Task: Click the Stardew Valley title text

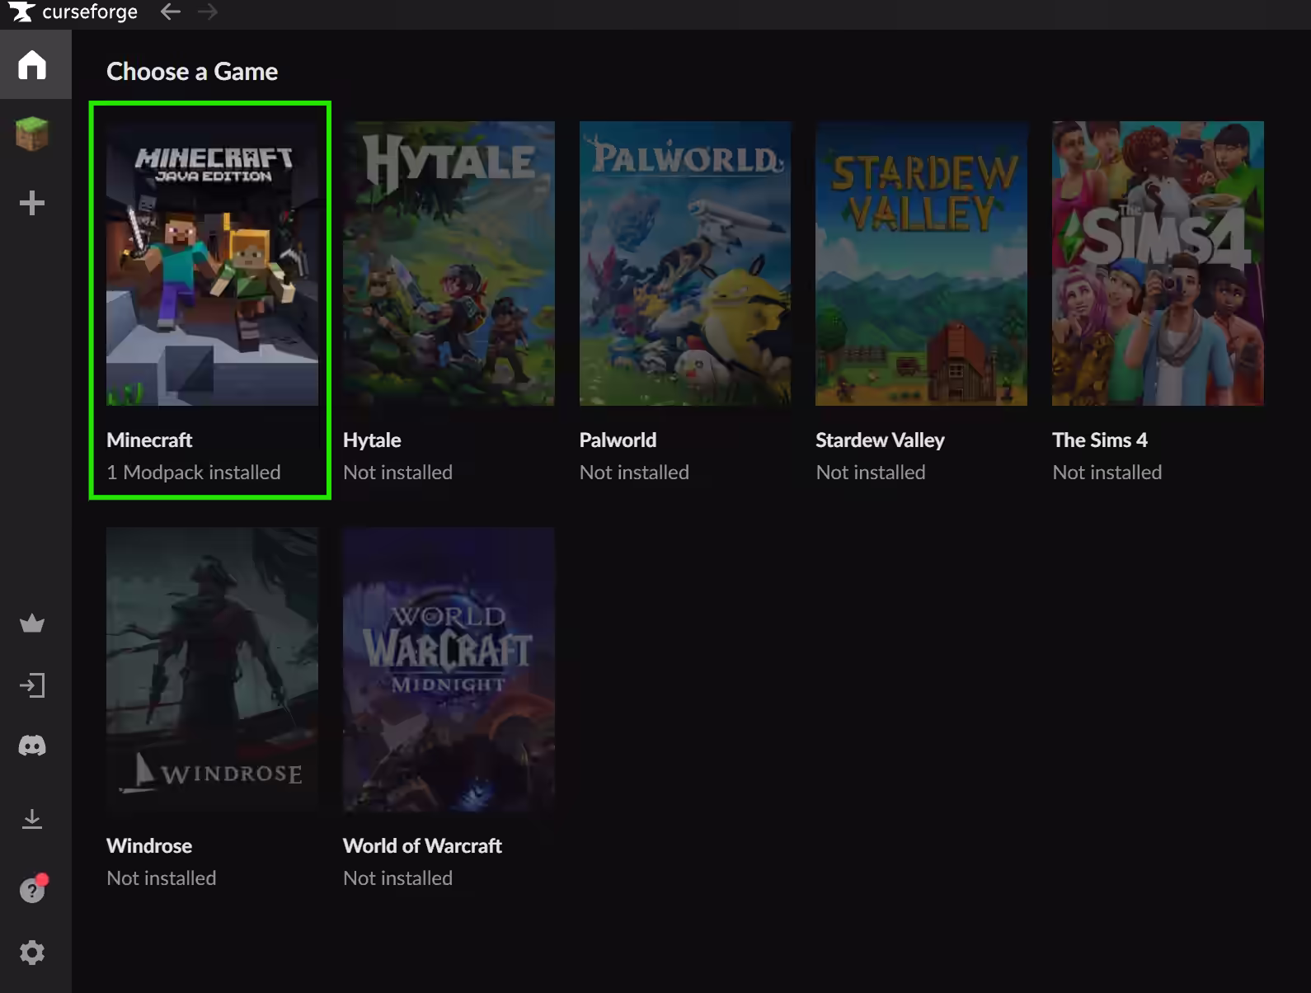Action: coord(880,440)
